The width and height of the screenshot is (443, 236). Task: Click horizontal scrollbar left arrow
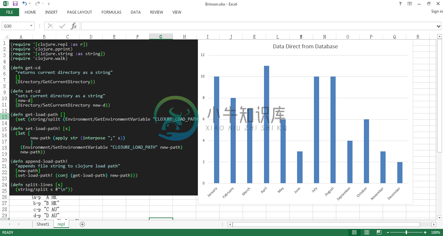(230, 224)
